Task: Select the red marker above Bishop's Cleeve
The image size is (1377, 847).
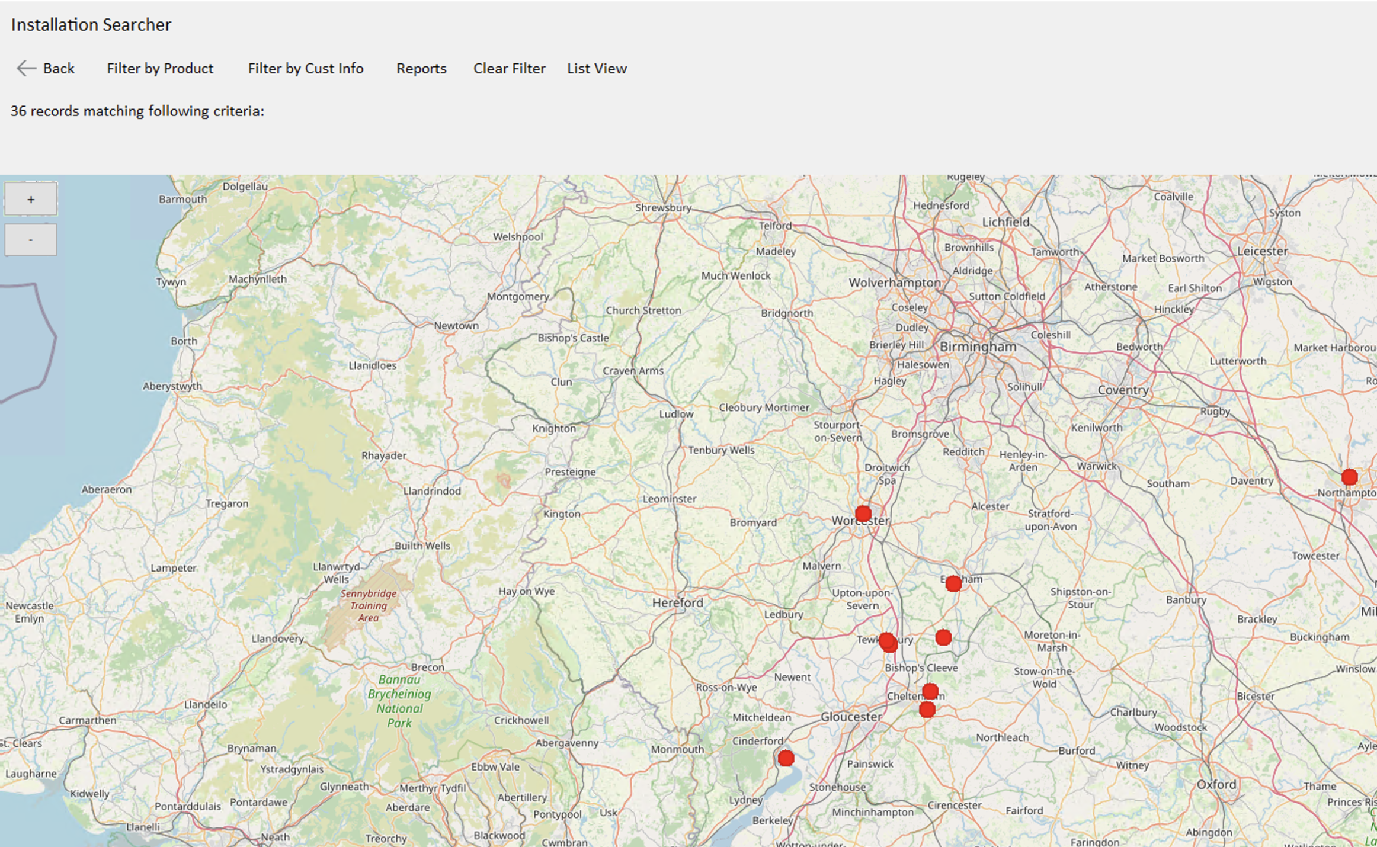Action: [x=943, y=637]
